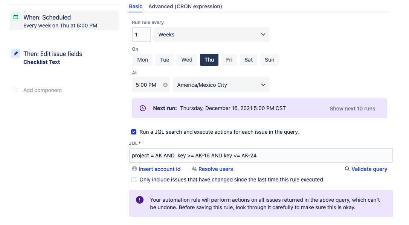Enable Only include issues that have changed
409x225 pixels.
[x=134, y=180]
